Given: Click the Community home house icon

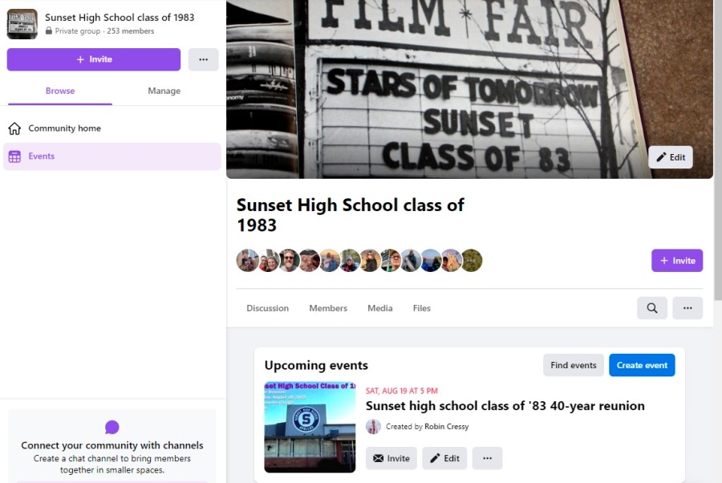Looking at the screenshot, I should (x=14, y=128).
